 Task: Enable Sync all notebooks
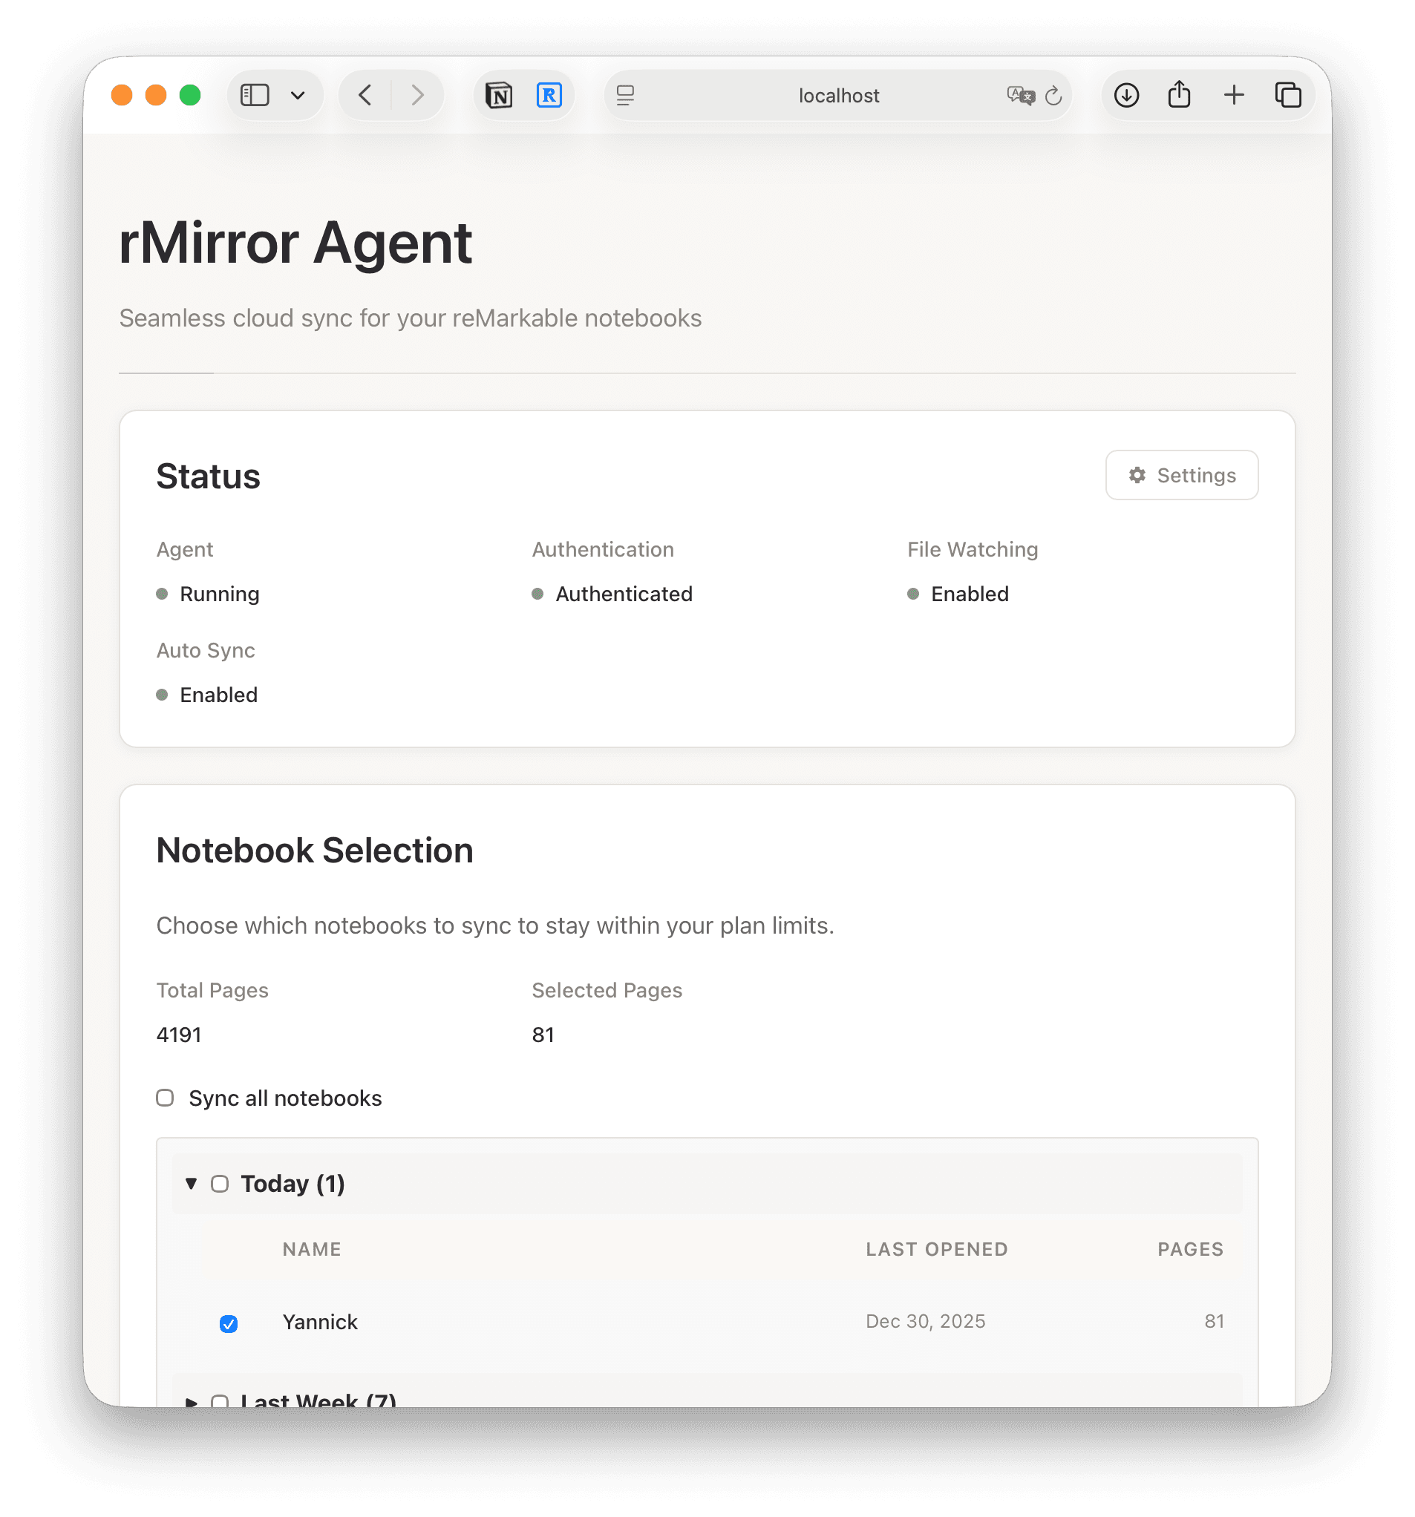165,1098
